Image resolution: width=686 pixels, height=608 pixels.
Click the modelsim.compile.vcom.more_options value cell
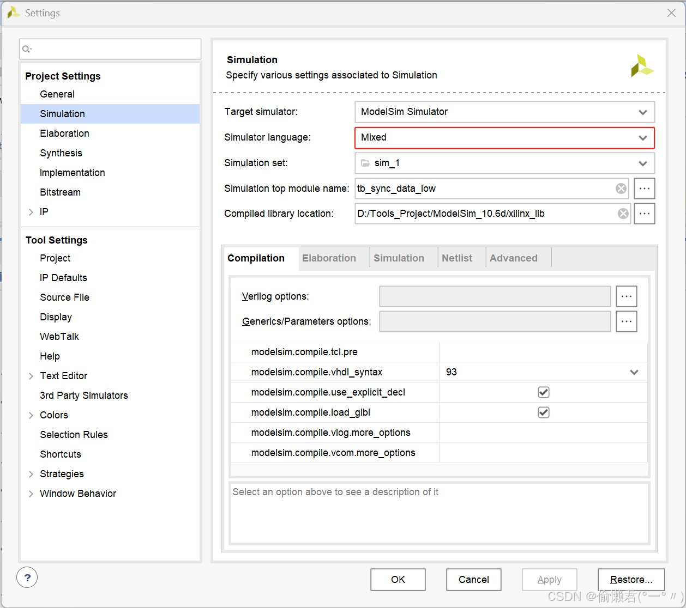click(x=543, y=453)
